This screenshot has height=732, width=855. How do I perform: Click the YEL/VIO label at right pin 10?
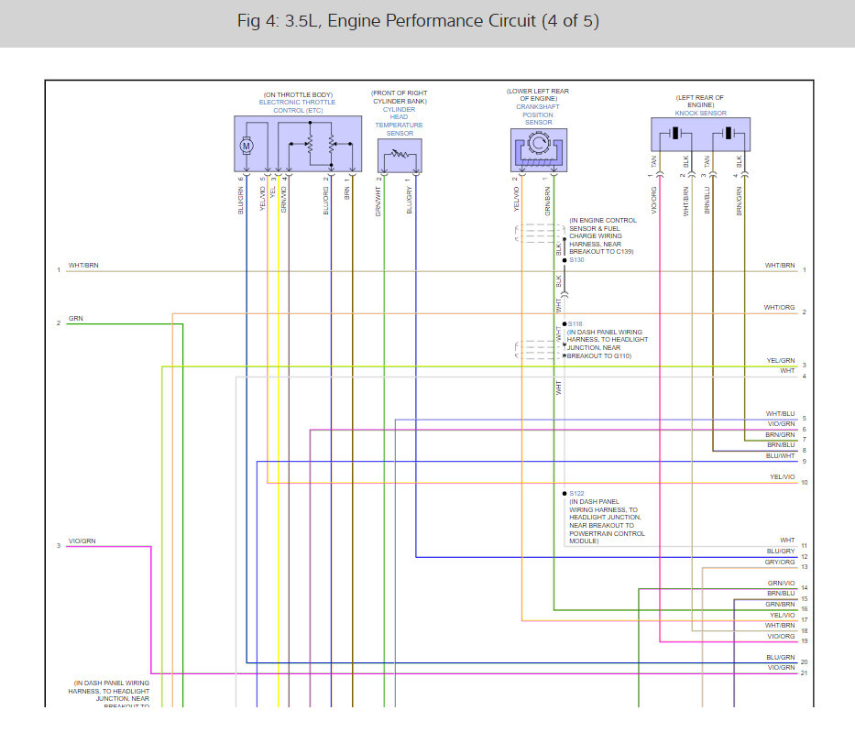pyautogui.click(x=783, y=477)
